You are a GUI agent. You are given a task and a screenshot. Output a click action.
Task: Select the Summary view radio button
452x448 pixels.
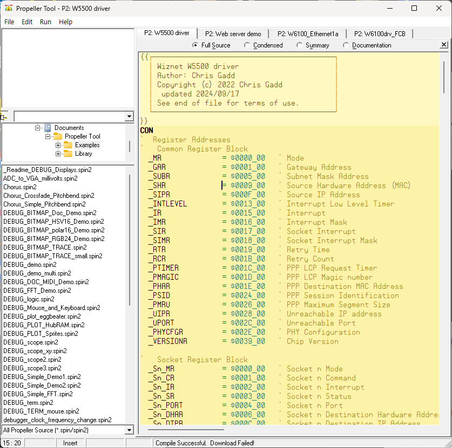[300, 45]
